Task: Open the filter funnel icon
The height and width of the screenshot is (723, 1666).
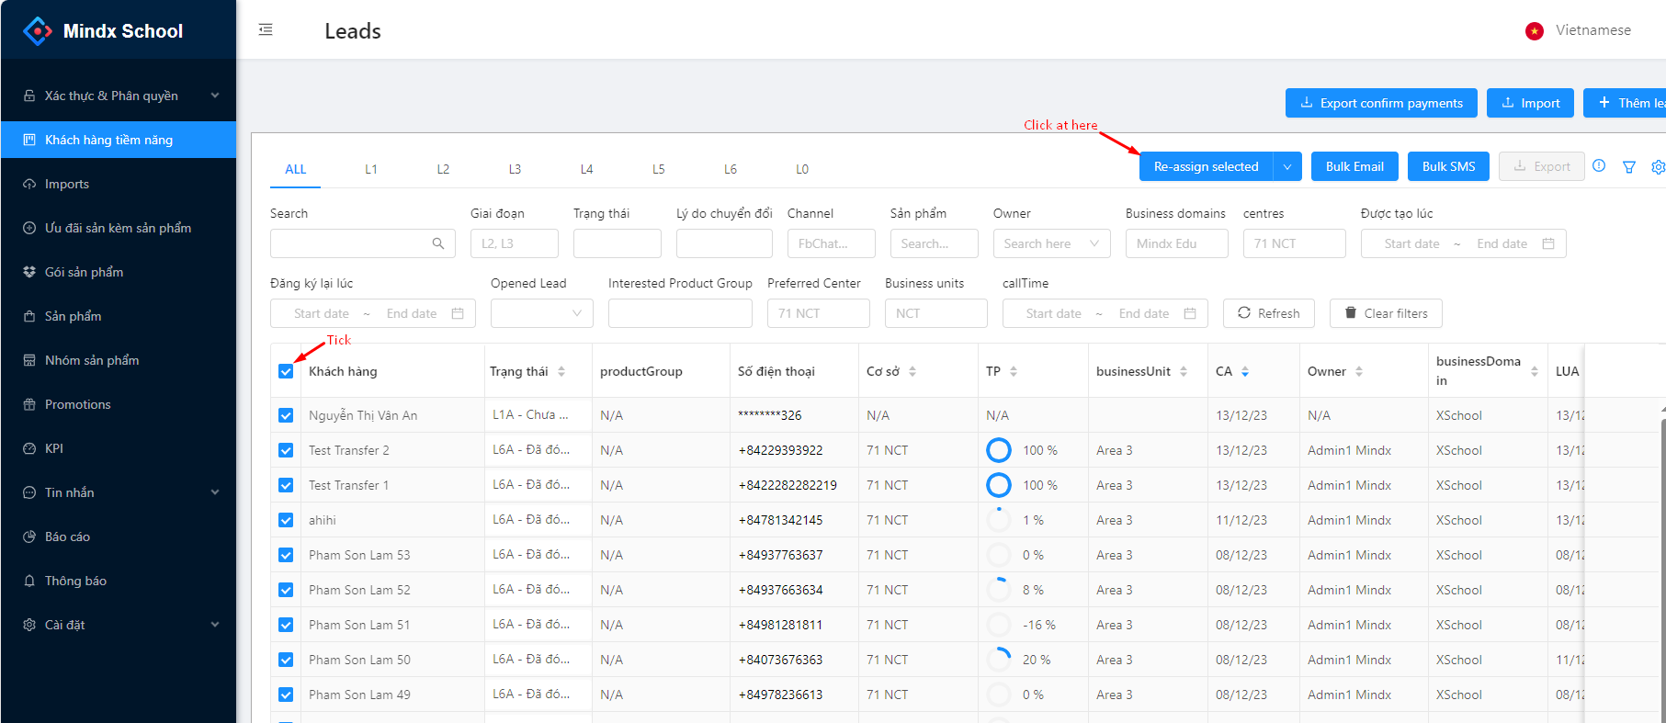Action: coord(1629,167)
